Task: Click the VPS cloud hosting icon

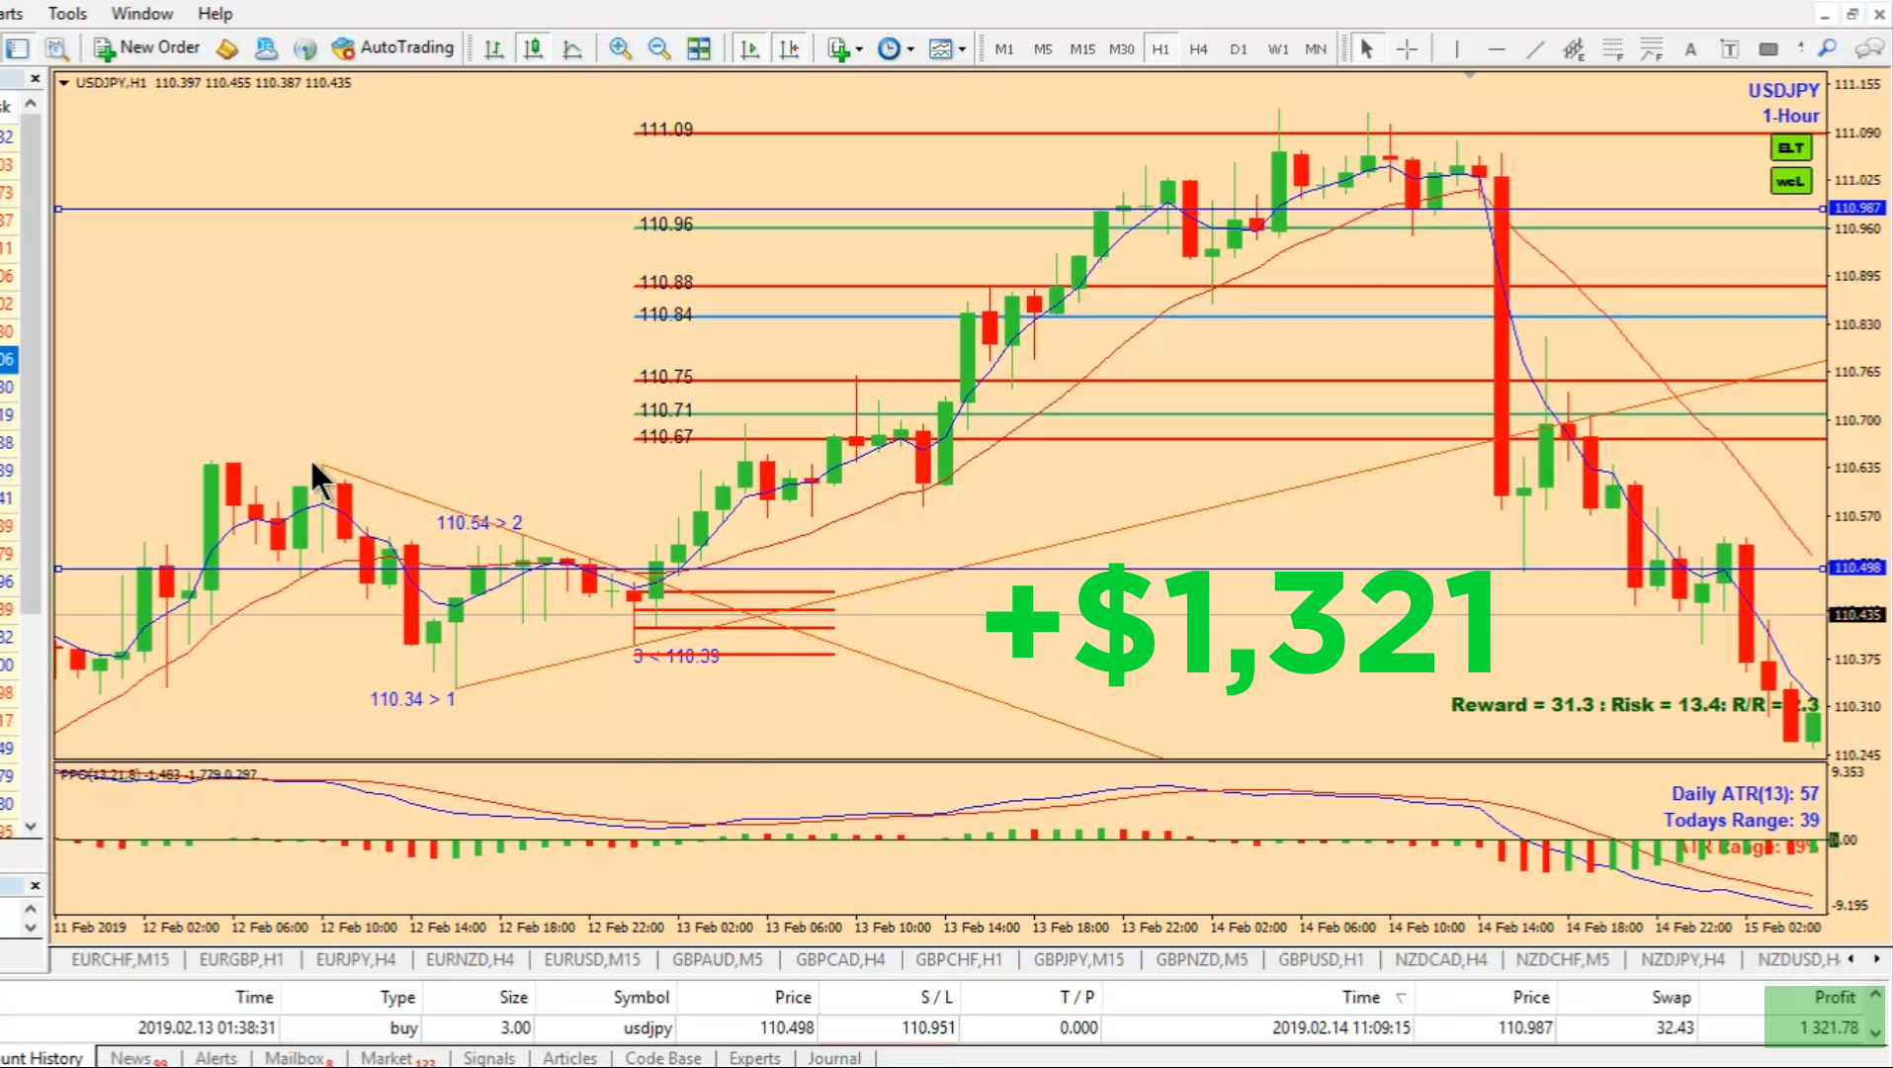Action: (x=266, y=48)
